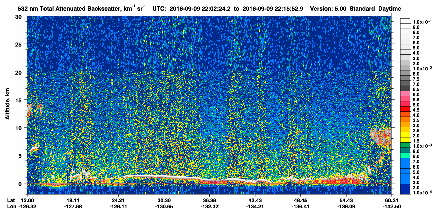Click the latitude value '12.00'

click(x=27, y=200)
